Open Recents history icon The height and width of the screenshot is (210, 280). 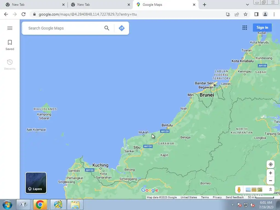click(x=10, y=65)
